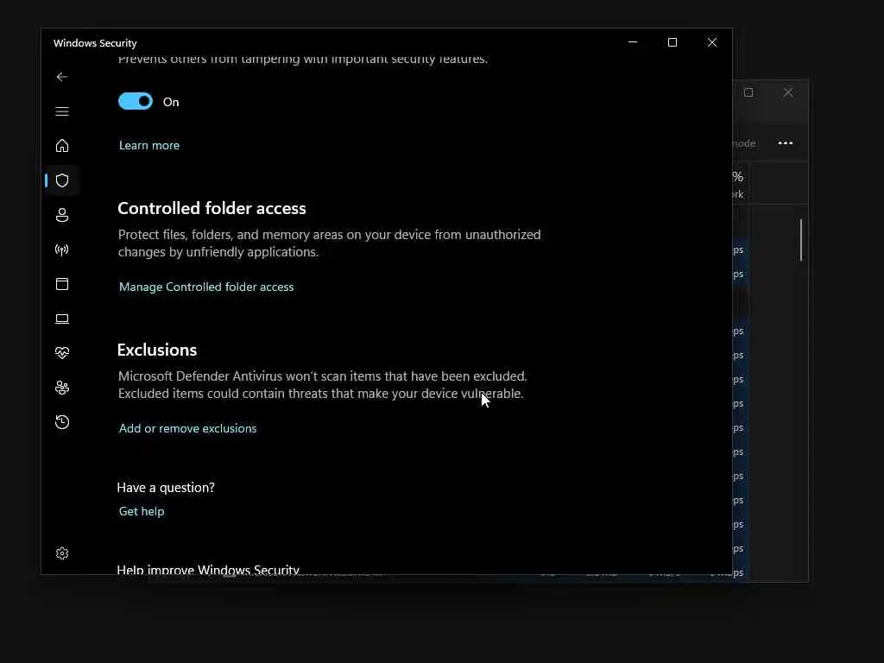Viewport: 884px width, 663px height.
Task: Turn off the Tamper Protection toggle
Action: click(136, 102)
